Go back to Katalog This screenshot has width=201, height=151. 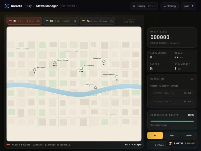pos(169,6)
